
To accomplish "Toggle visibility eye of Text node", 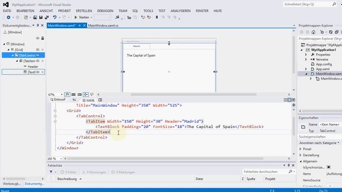I will point(38,72).
